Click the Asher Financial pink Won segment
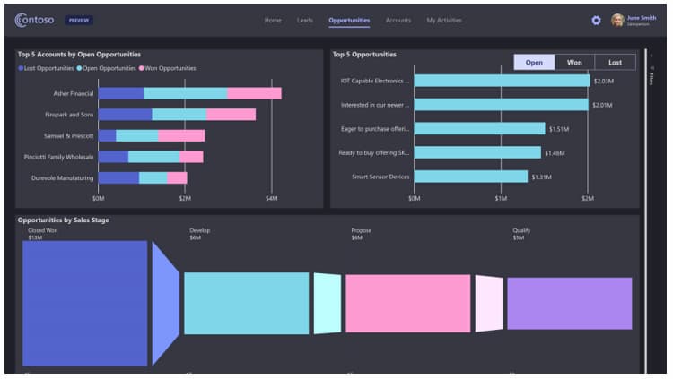The width and height of the screenshot is (673, 379). pos(254,93)
